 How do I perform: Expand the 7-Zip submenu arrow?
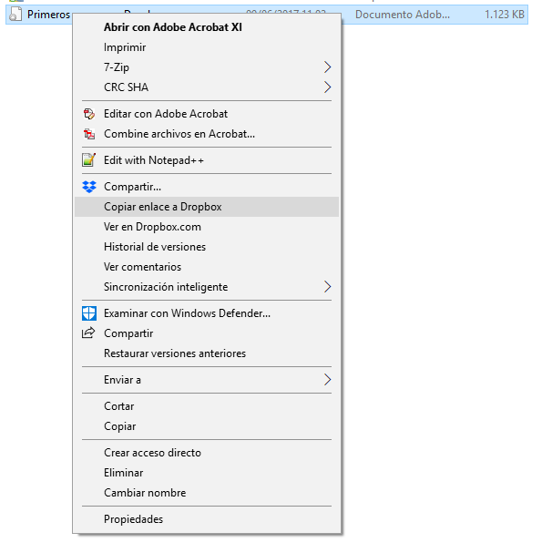(327, 67)
